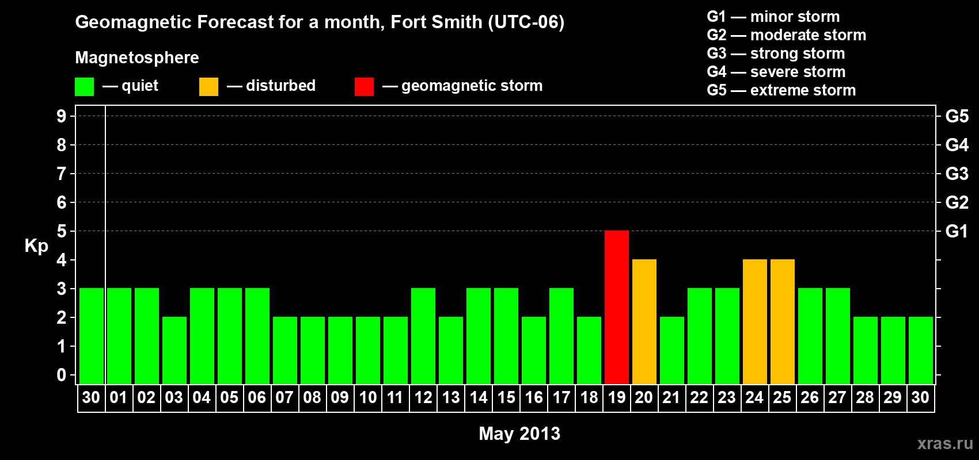
Task: Click the green bar for day 21
Action: tap(672, 350)
